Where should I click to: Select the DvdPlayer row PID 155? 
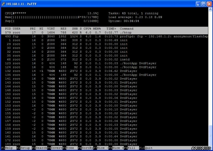pos(105,113)
